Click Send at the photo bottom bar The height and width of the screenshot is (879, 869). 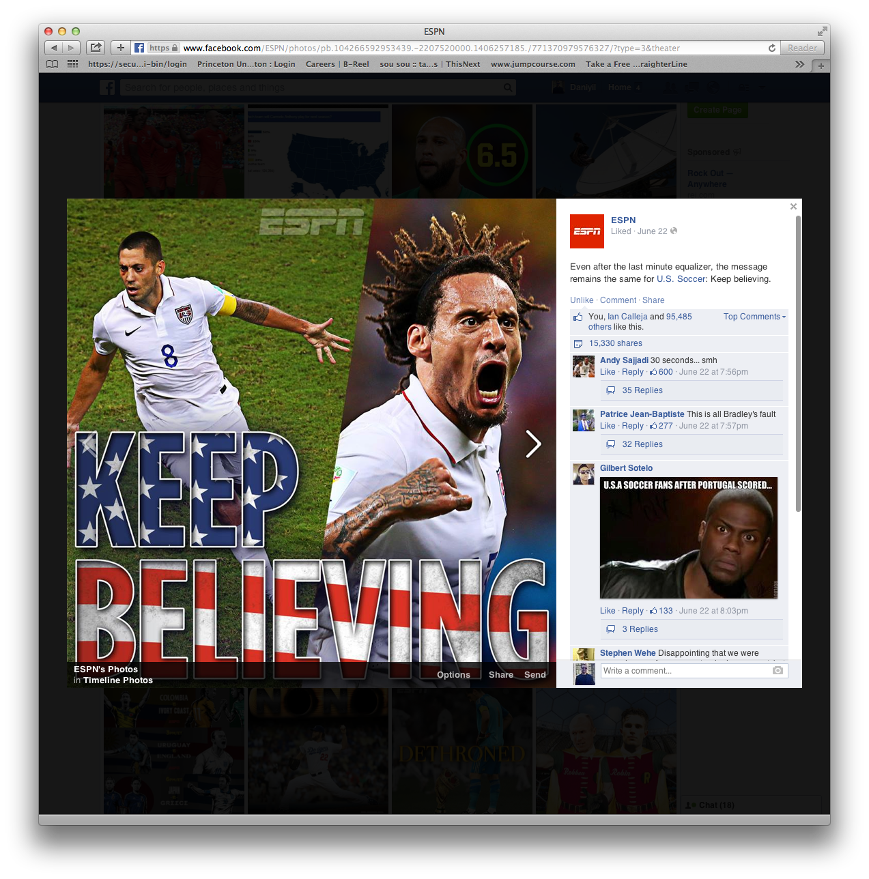coord(535,675)
